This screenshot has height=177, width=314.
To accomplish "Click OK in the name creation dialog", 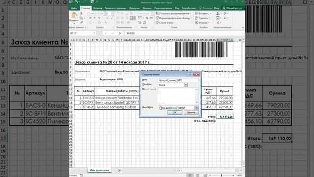I will click(x=175, y=113).
